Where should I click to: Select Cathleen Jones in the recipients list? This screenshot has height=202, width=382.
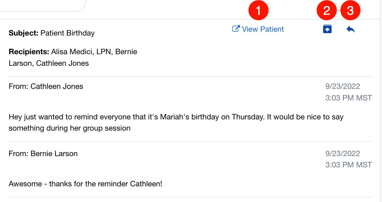click(x=62, y=63)
